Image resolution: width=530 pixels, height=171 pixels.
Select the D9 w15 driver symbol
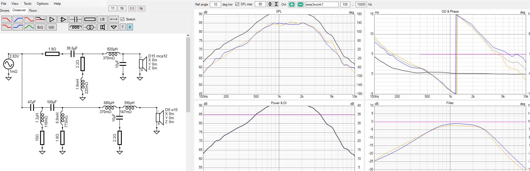tap(160, 118)
